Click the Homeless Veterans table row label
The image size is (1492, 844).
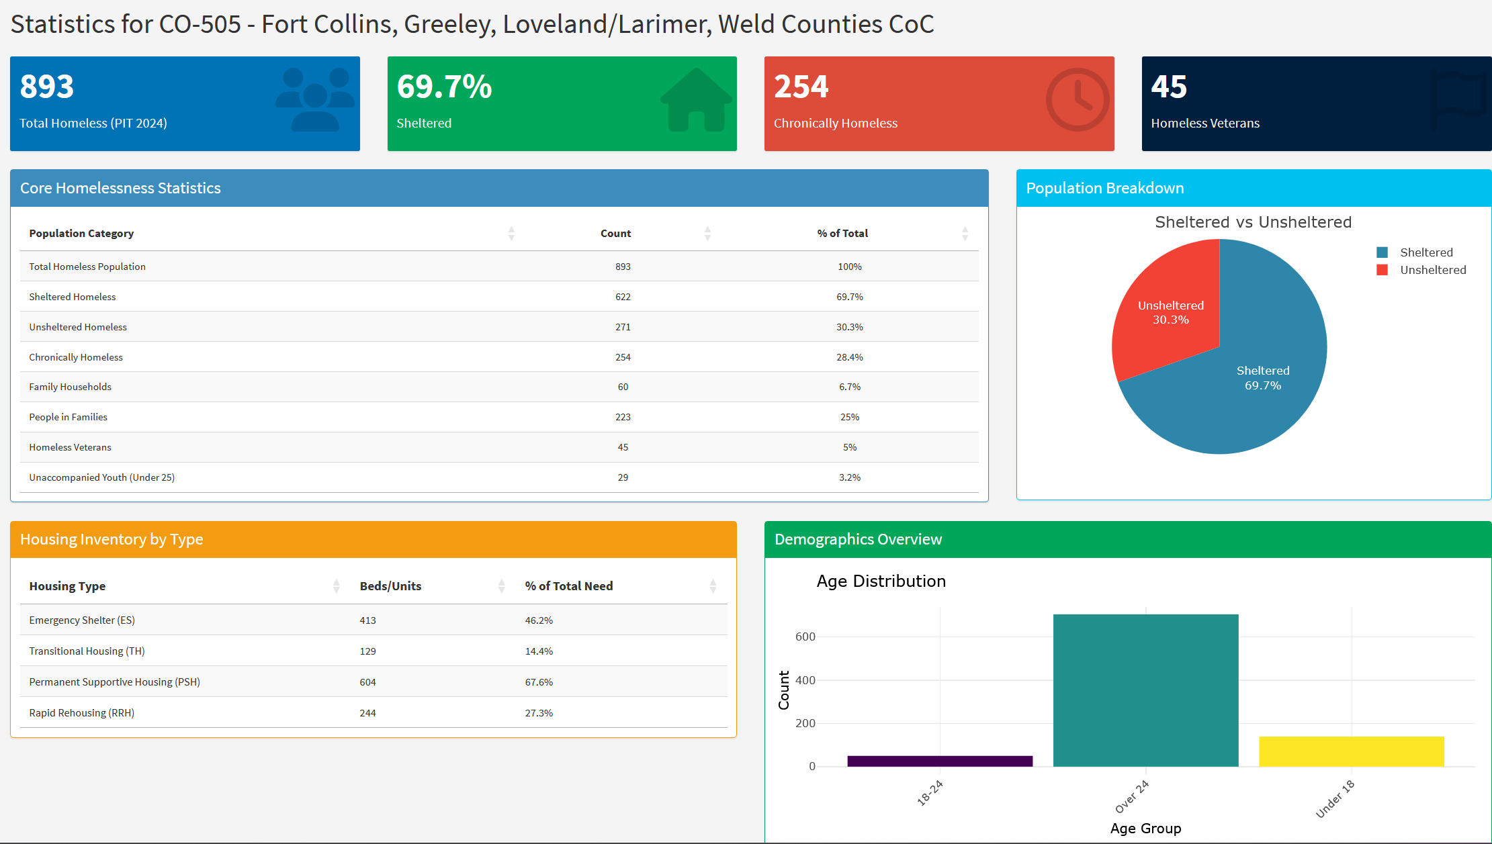pos(71,447)
